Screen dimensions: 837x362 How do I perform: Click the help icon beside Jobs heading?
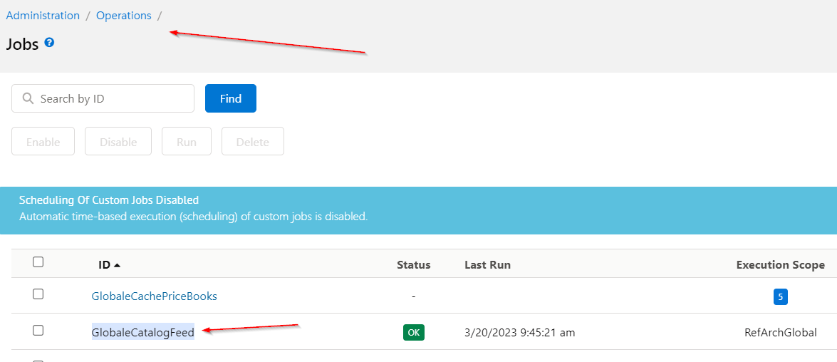49,43
